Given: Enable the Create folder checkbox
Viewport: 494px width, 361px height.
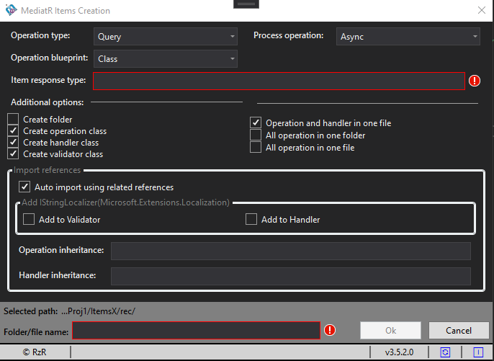Looking at the screenshot, I should coord(13,119).
